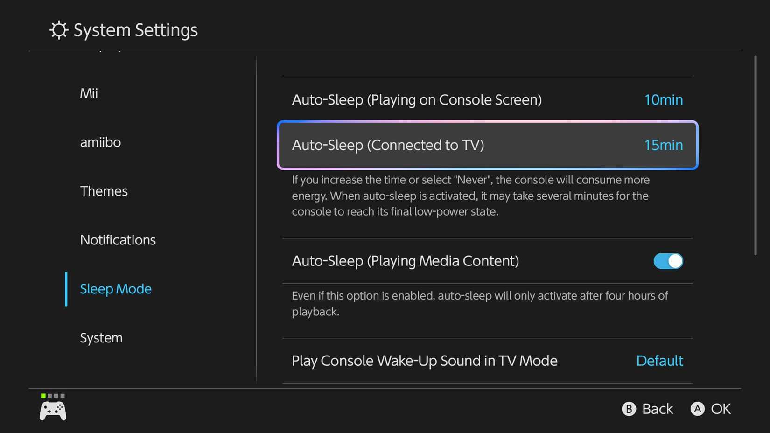Click the controller icon in bottom bar
The height and width of the screenshot is (433, 770).
[52, 411]
